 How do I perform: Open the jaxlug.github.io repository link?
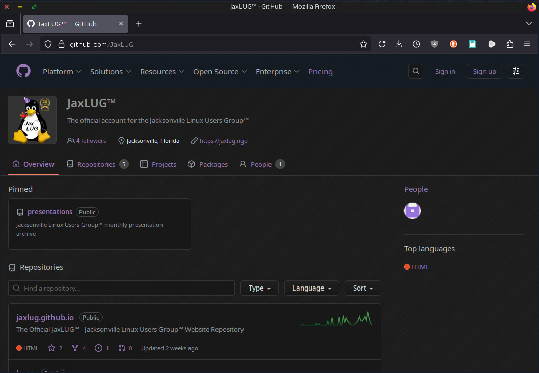coord(45,318)
